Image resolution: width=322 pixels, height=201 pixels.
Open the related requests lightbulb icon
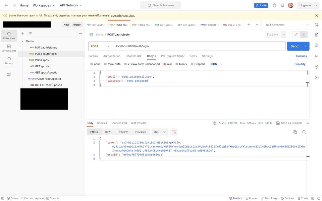[x=316, y=67]
